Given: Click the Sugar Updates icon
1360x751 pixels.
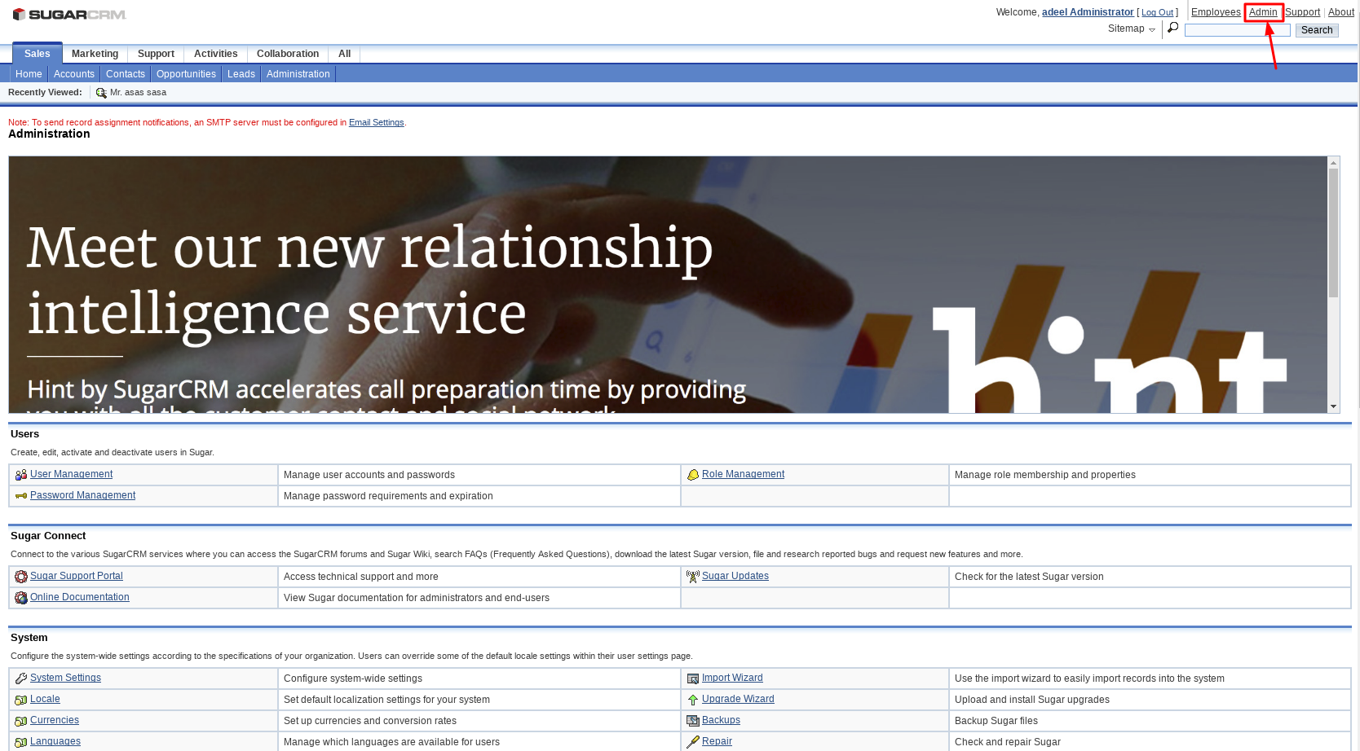Looking at the screenshot, I should click(x=693, y=577).
